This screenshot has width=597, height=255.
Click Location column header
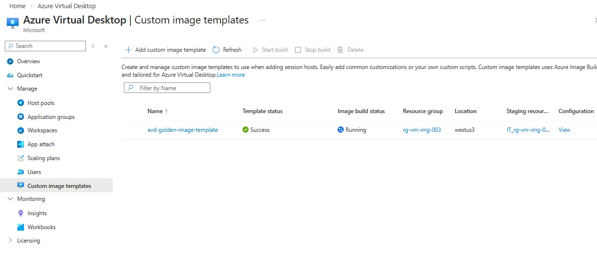coord(465,111)
